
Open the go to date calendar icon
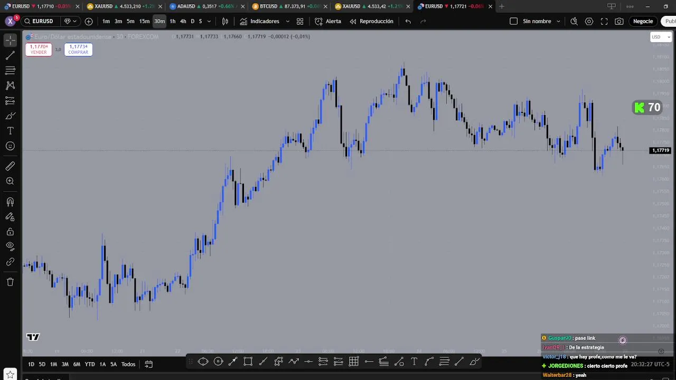149,364
